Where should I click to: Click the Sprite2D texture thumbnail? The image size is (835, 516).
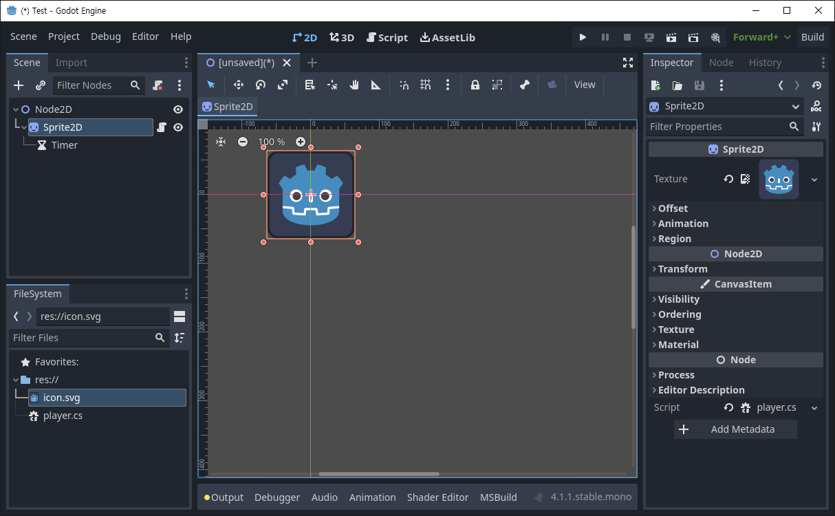click(779, 180)
